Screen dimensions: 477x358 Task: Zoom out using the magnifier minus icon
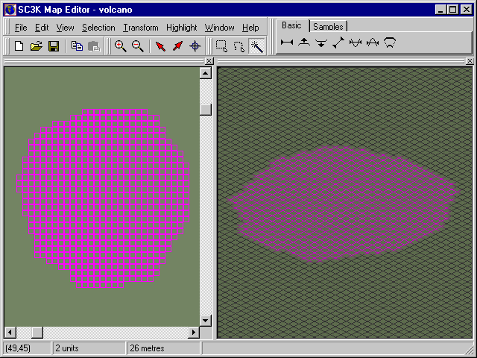coord(138,46)
